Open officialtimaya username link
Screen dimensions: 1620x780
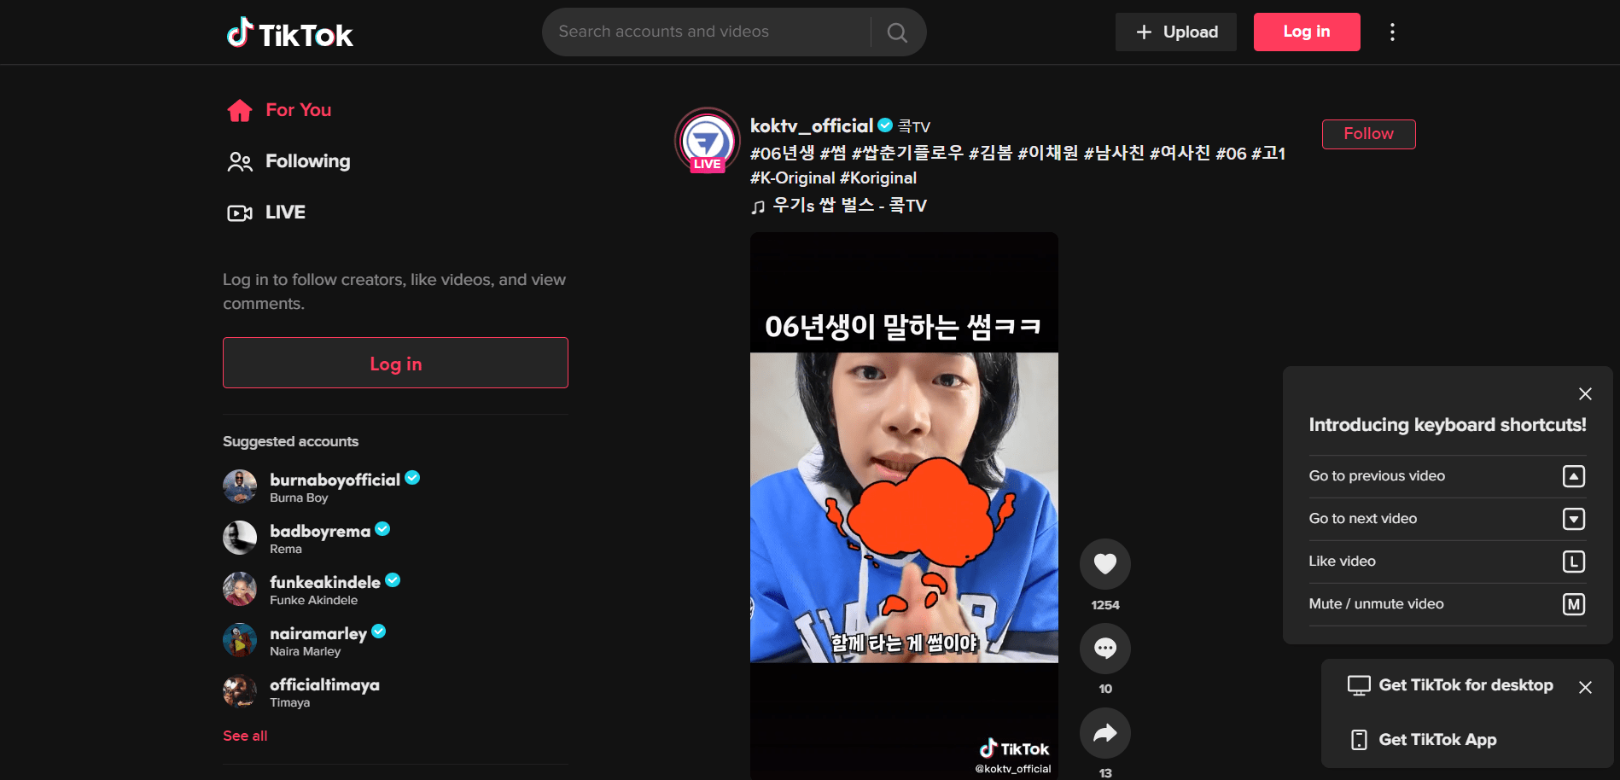(x=324, y=684)
